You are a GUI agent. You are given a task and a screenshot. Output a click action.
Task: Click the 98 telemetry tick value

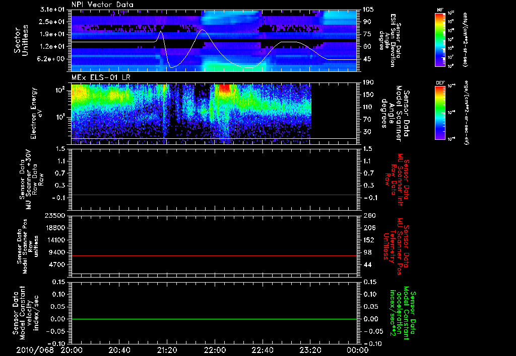point(367,252)
